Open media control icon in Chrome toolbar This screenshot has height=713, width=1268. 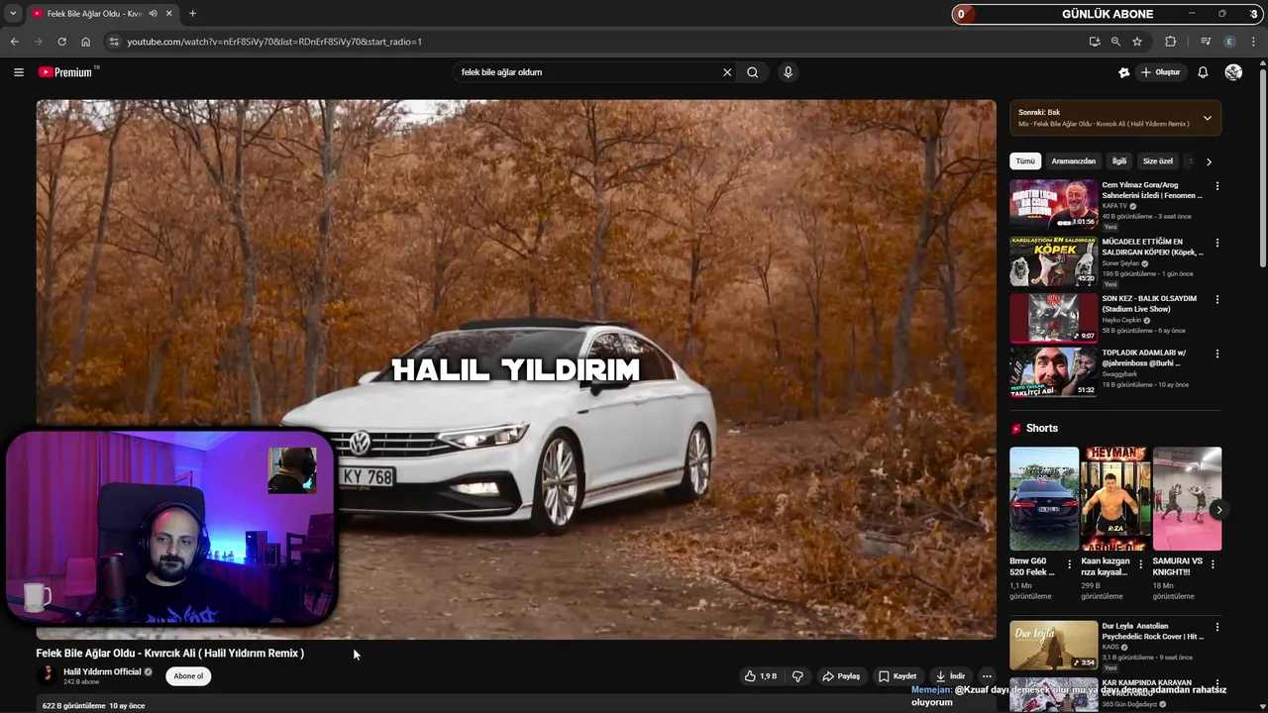point(1206,42)
